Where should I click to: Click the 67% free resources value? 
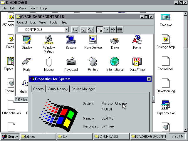pos(108,126)
